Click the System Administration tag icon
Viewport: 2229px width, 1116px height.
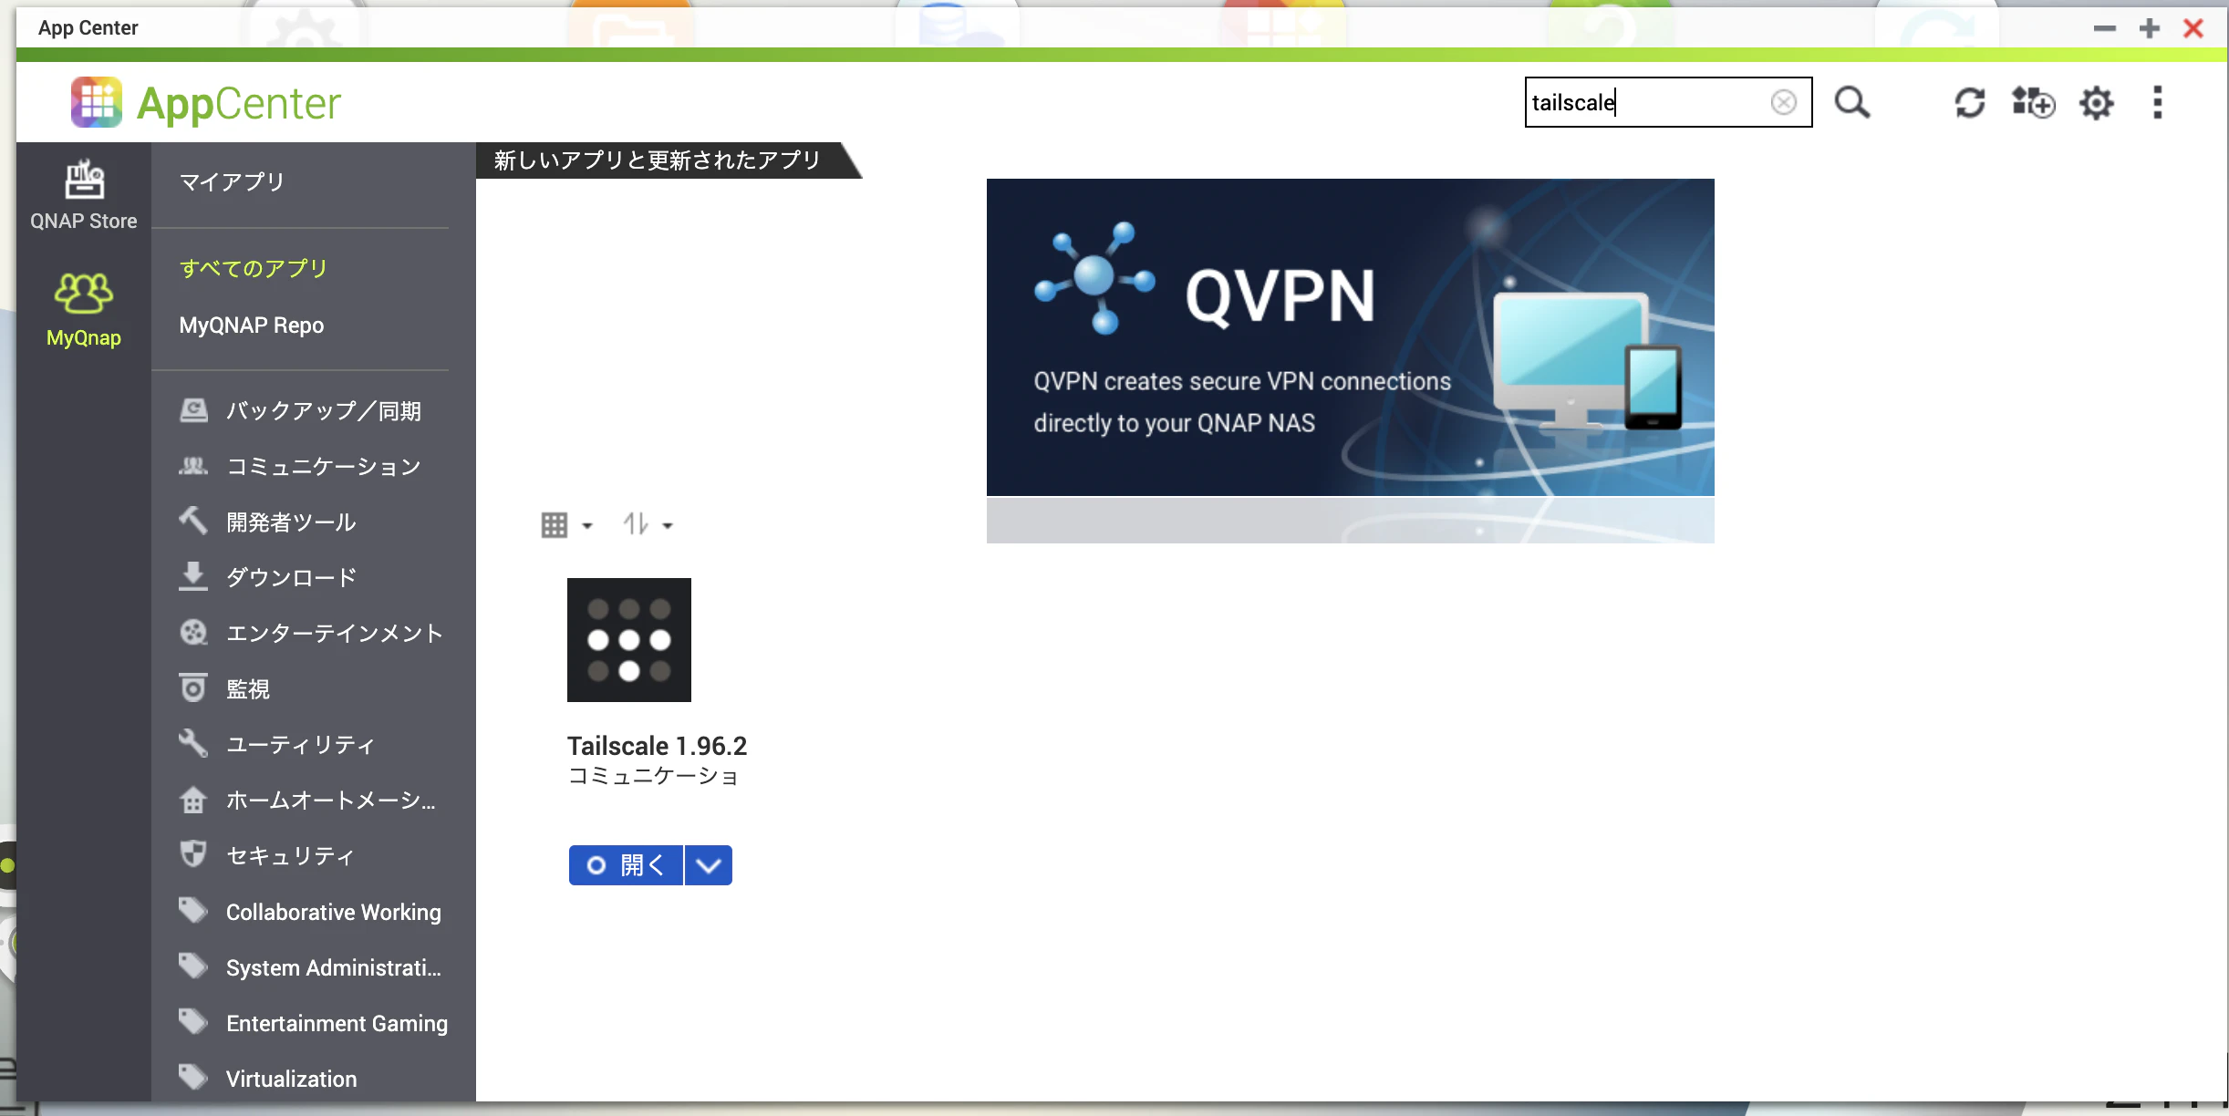pos(193,966)
